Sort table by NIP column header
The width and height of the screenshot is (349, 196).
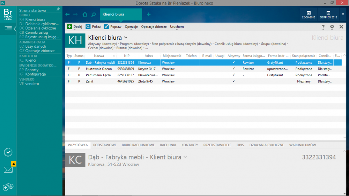point(126,56)
